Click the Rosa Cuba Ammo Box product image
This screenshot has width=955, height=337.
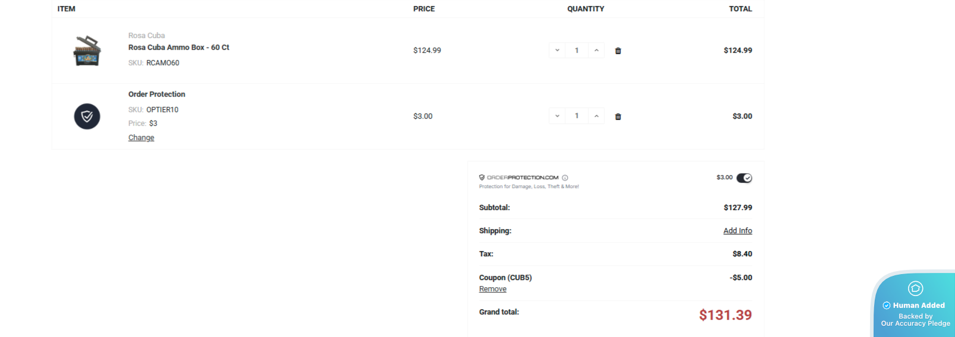(x=87, y=51)
